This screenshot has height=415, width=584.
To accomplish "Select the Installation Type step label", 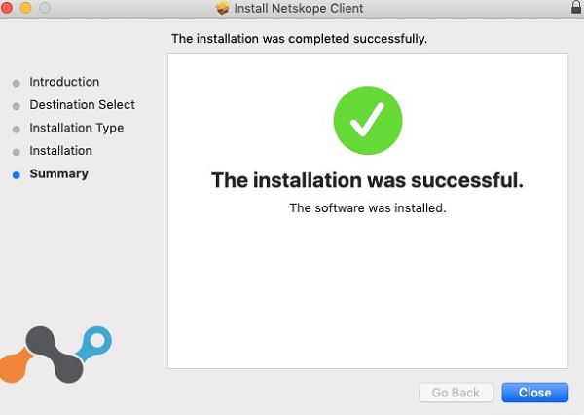I will pos(76,129).
